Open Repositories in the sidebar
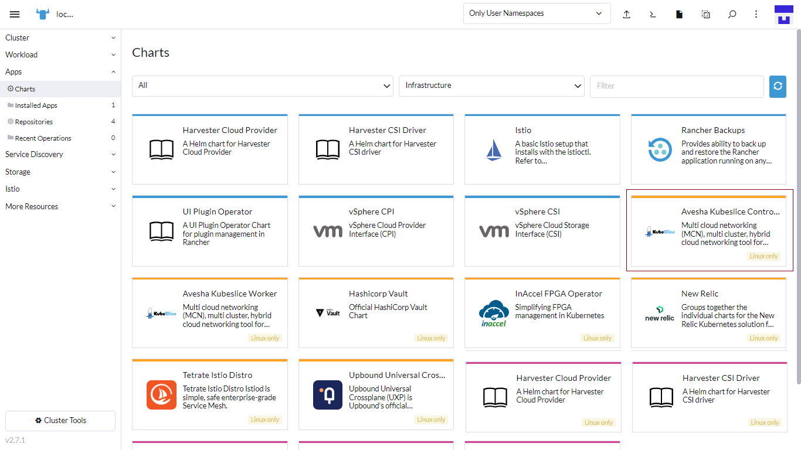The height and width of the screenshot is (450, 801). [60, 122]
